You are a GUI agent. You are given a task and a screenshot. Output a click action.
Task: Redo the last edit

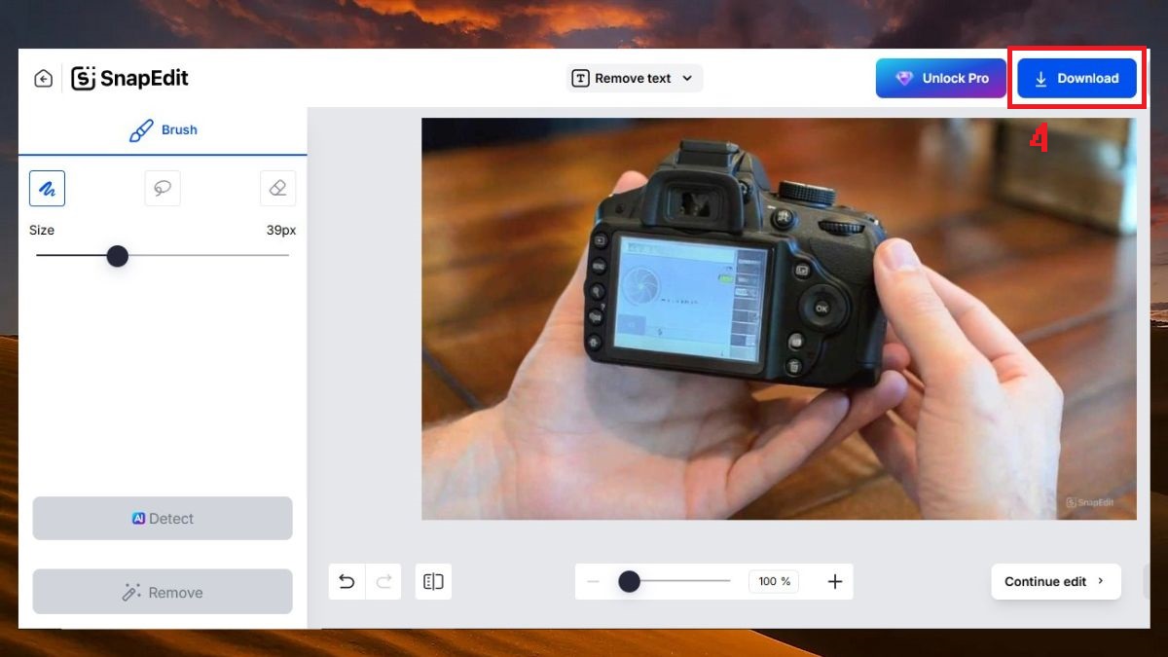point(383,582)
